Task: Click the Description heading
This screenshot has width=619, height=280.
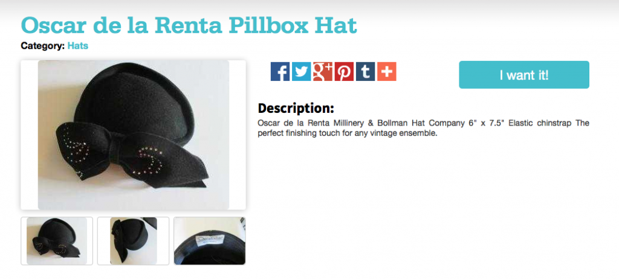Action: pos(296,107)
